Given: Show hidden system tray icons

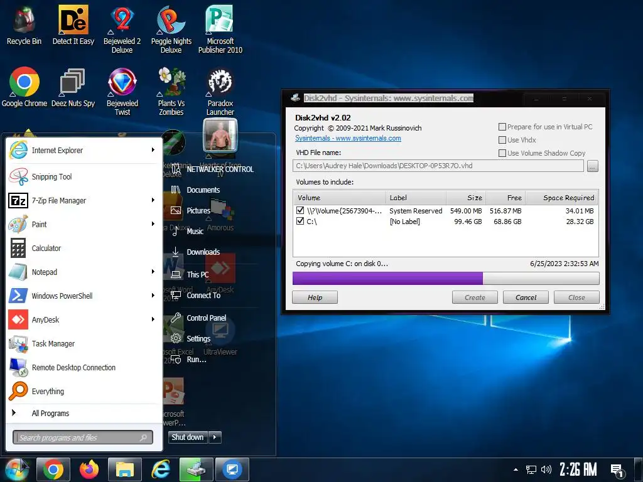Looking at the screenshot, I should point(516,469).
